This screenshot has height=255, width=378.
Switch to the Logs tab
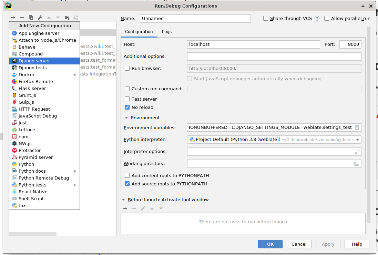[167, 31]
